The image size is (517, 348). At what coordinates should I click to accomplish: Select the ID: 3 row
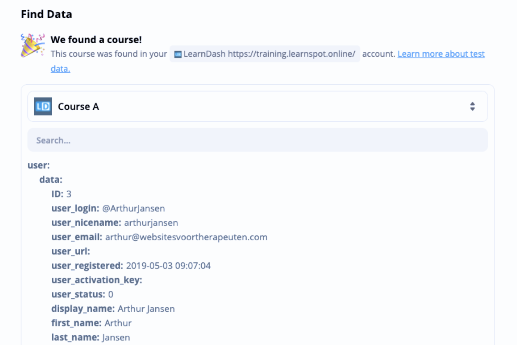point(62,194)
